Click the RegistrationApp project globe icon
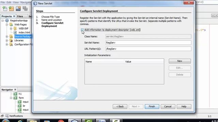 [x=7, y=20]
